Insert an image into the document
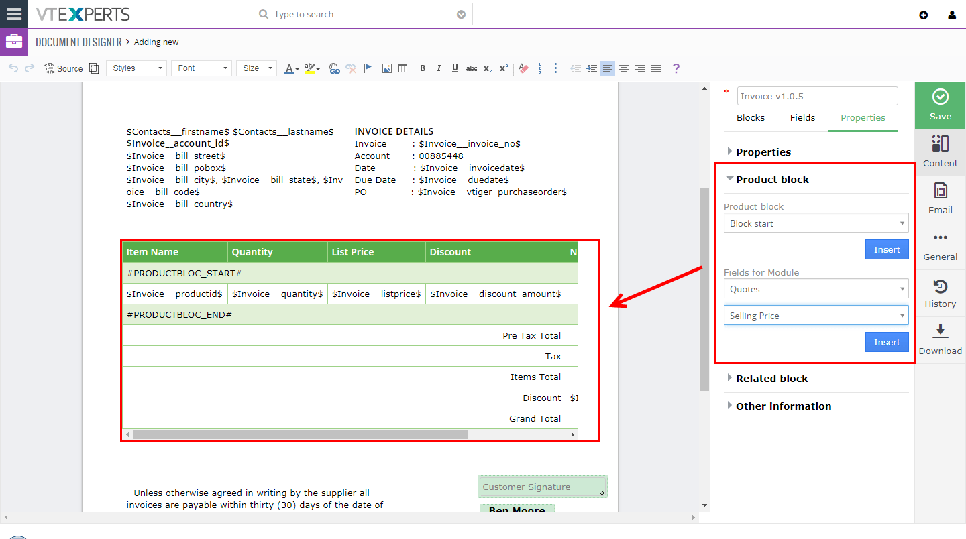The image size is (966, 539). click(387, 68)
